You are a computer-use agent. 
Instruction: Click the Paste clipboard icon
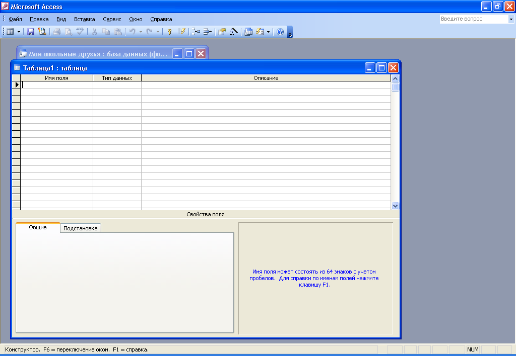[118, 32]
